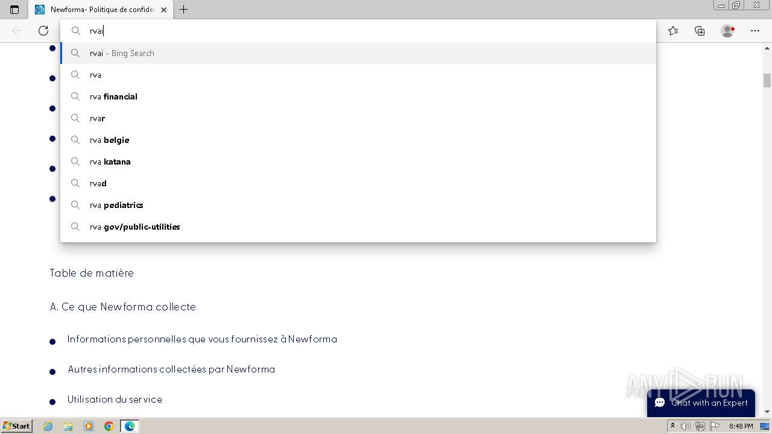This screenshot has height=434, width=772.
Task: Open Settings and more ellipsis menu
Action: [755, 31]
